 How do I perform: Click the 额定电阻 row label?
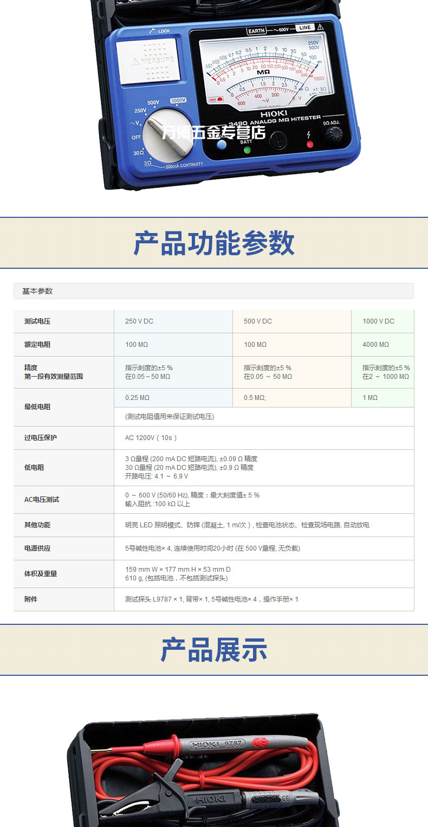pos(37,345)
